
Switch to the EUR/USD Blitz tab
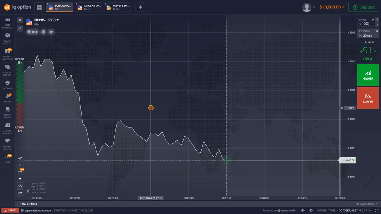[x=60, y=7]
